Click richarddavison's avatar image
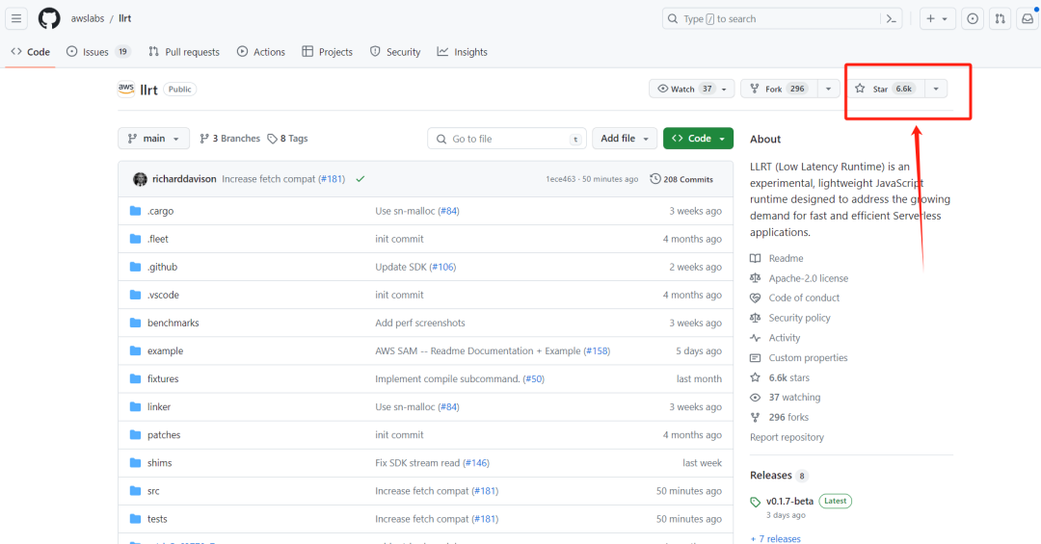Viewport: 1041px width, 544px height. pos(140,179)
